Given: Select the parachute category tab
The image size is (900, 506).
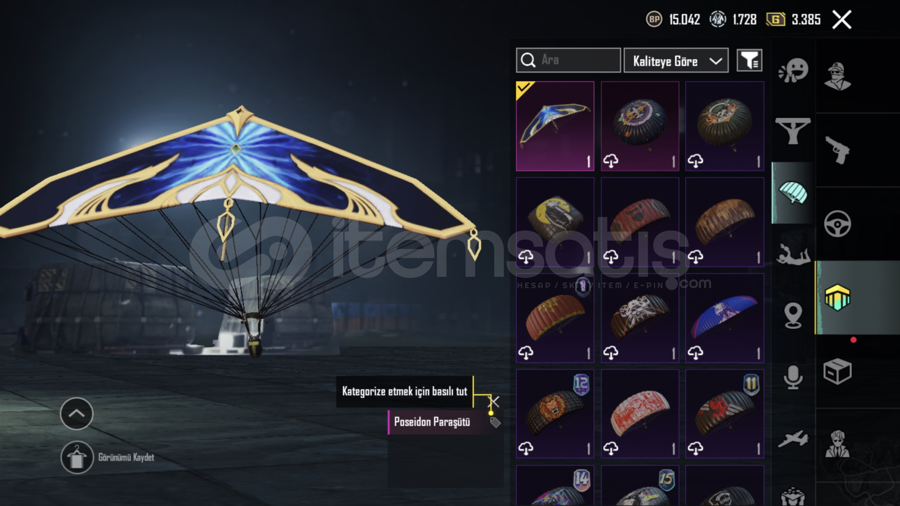Looking at the screenshot, I should 793,193.
